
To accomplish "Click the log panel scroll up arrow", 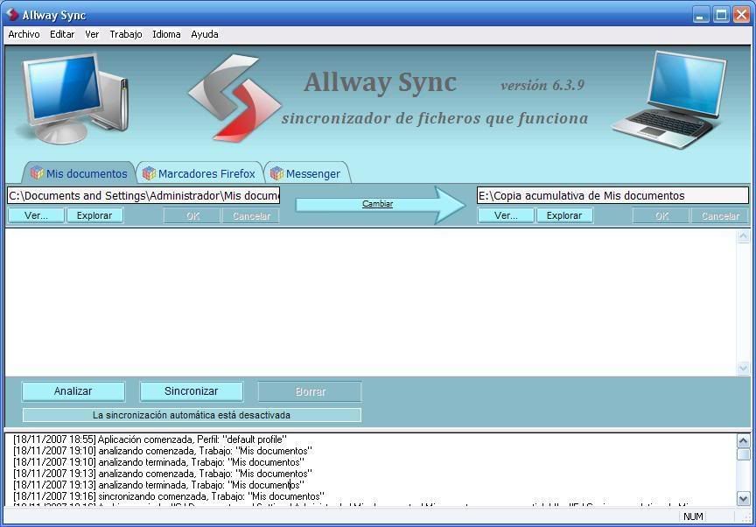I will coord(744,440).
